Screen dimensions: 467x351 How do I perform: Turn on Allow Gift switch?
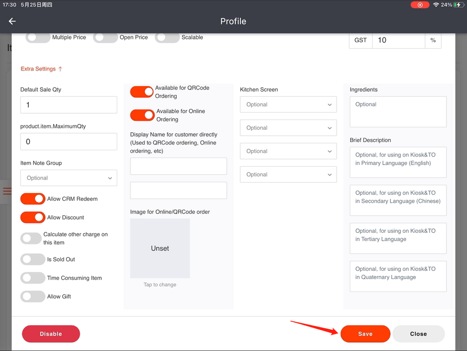click(x=33, y=297)
